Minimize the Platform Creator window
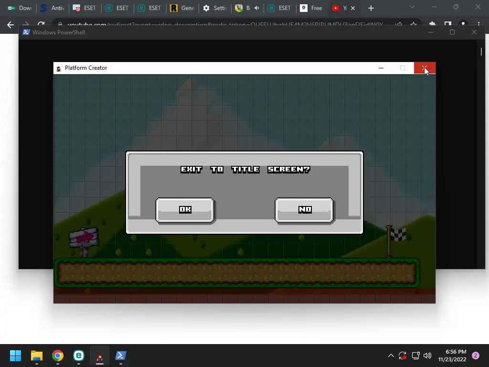The width and height of the screenshot is (489, 367). 381,68
